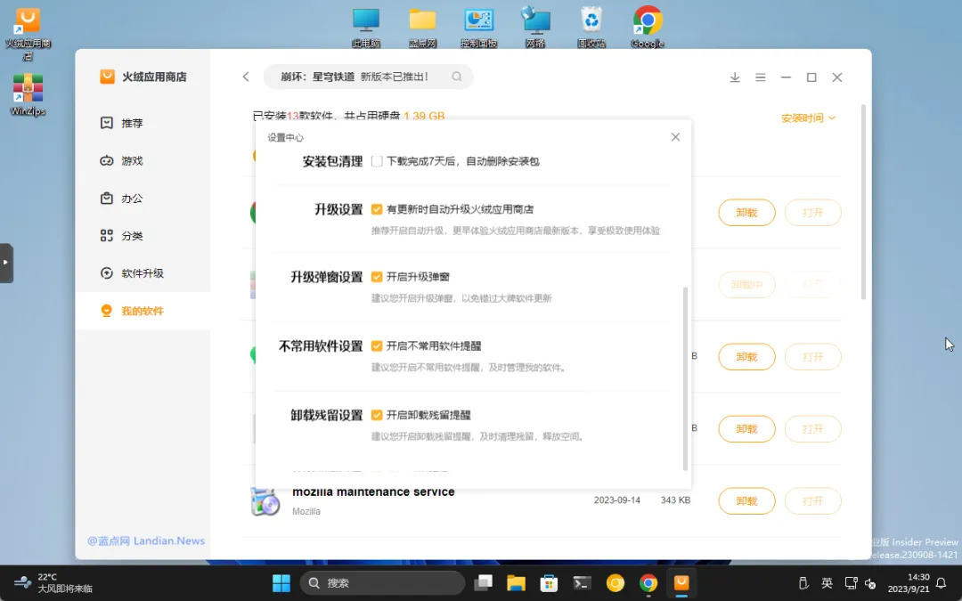
Task: Open 网络 desktop icon
Action: click(x=535, y=27)
